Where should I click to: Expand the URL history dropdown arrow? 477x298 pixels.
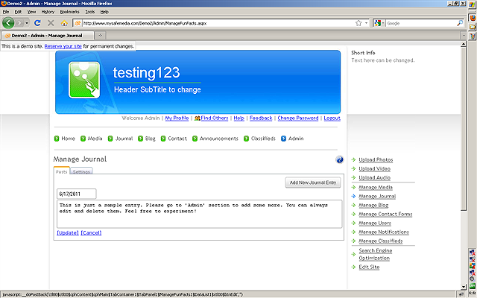click(367, 23)
